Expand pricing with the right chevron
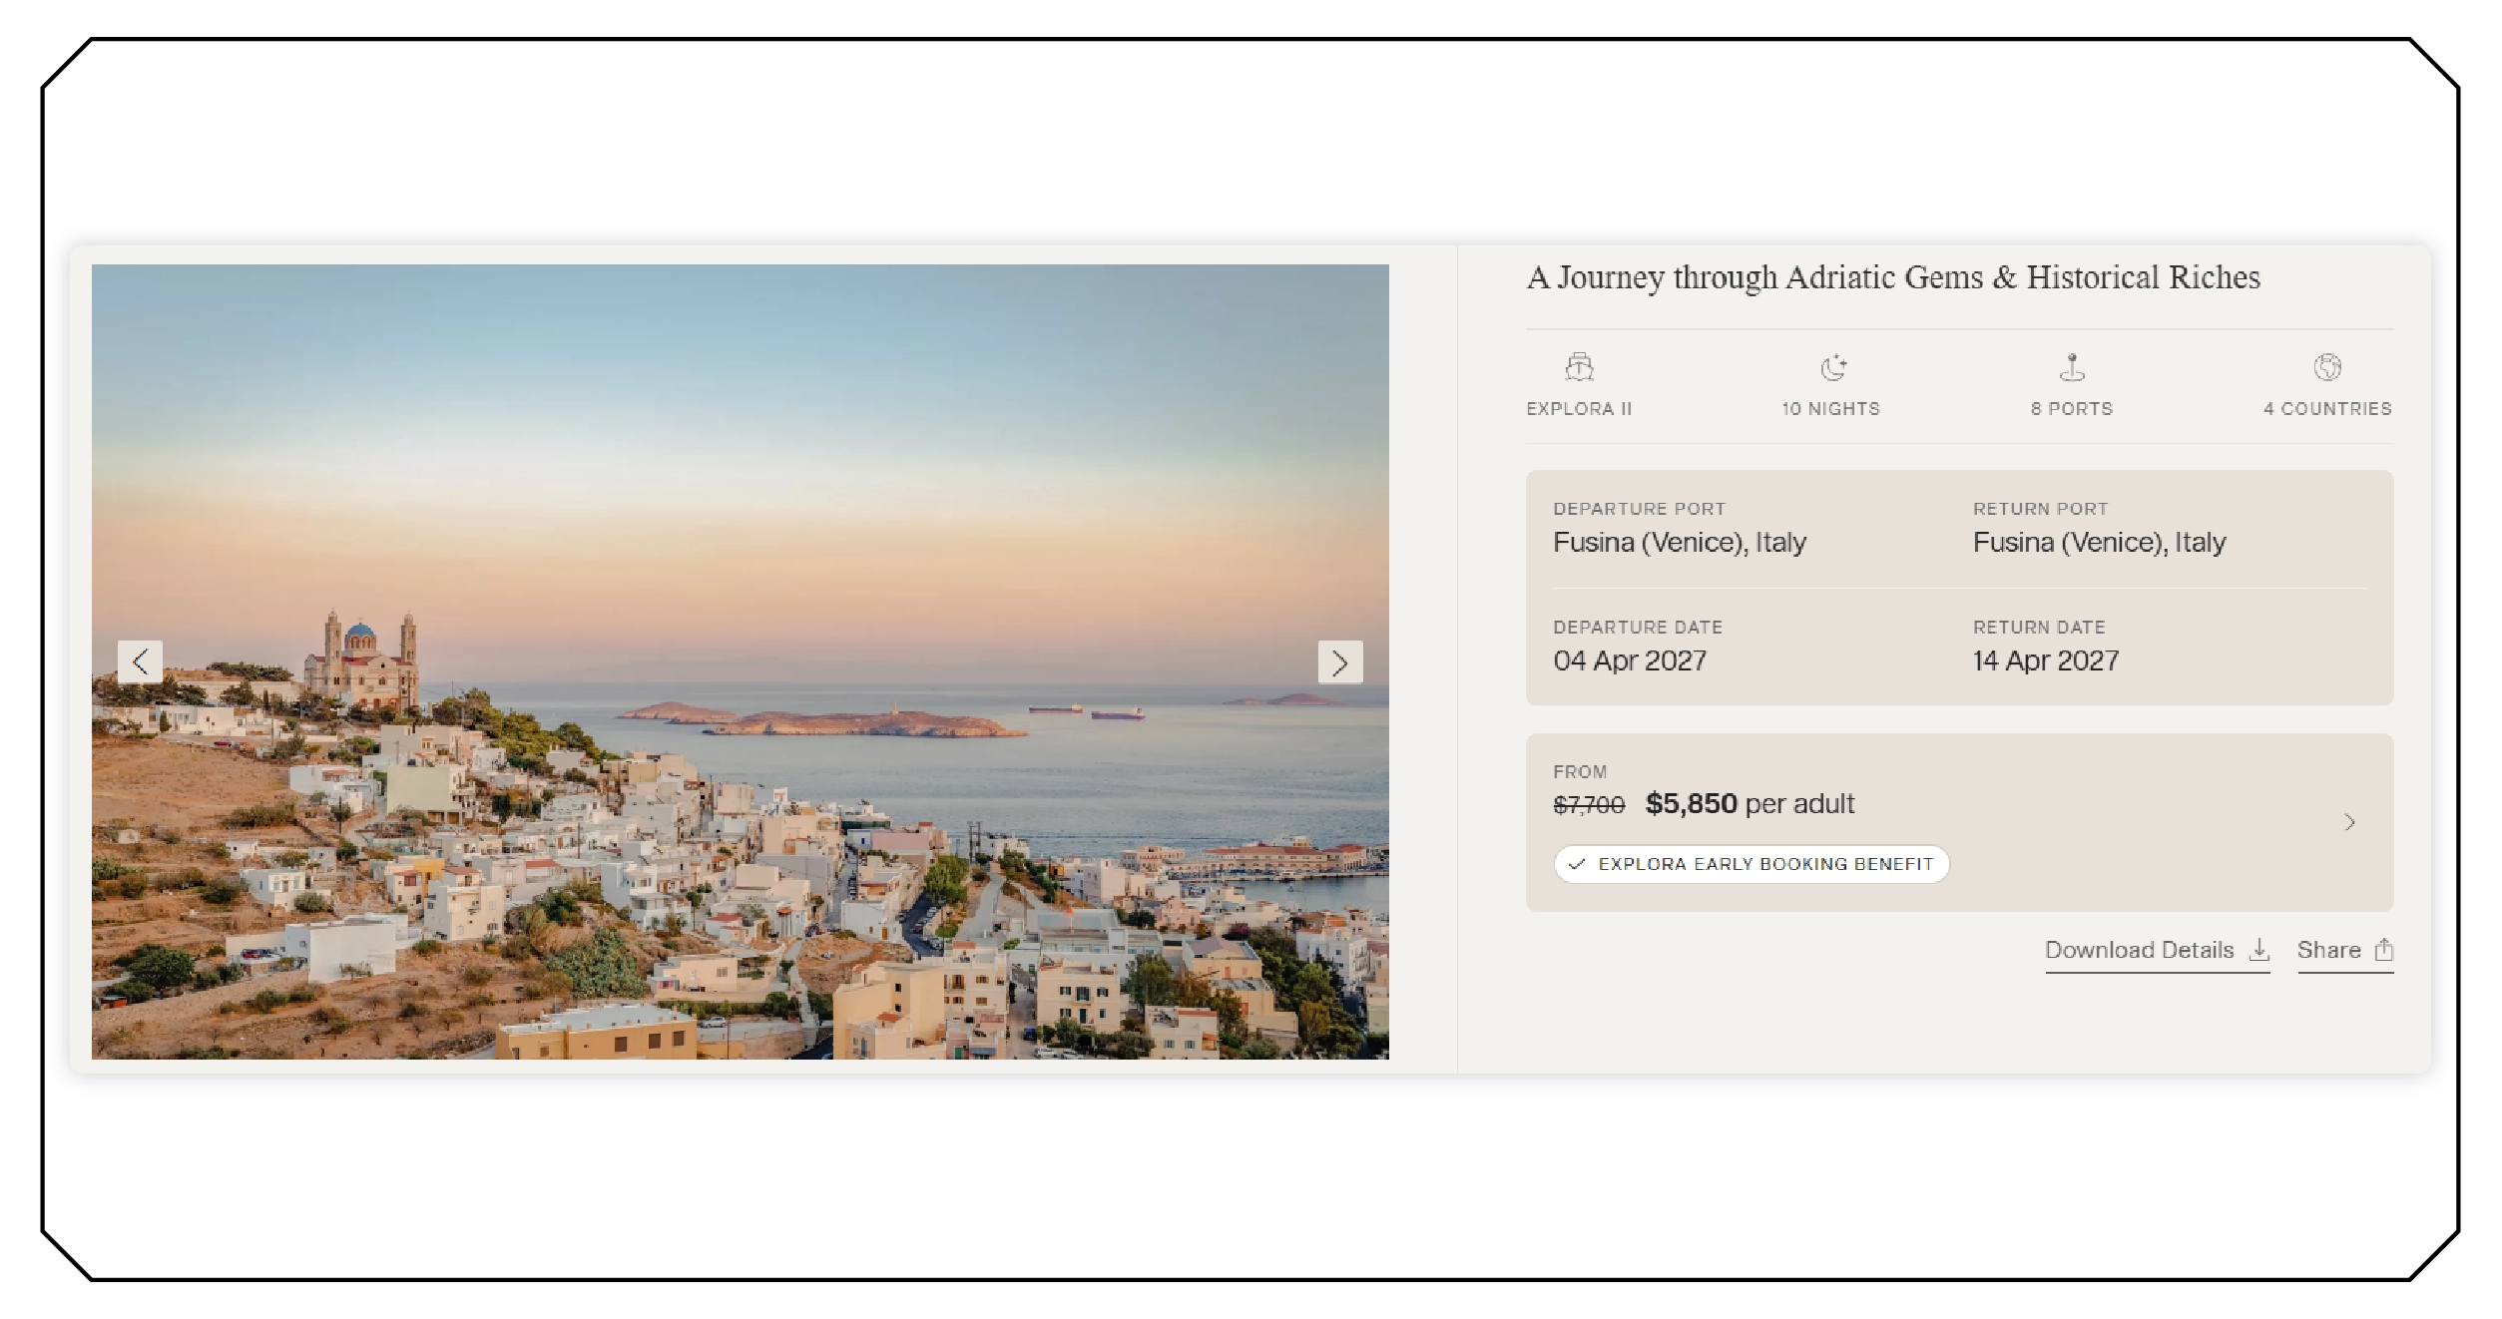Screen dimensions: 2502x1319 2349,822
